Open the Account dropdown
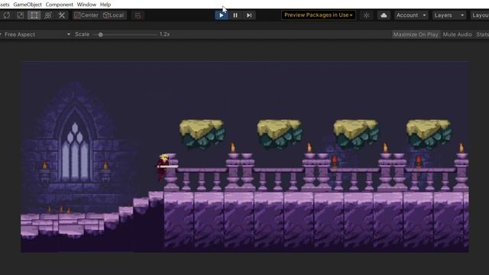Screen dimensions: 489x275 411,15
